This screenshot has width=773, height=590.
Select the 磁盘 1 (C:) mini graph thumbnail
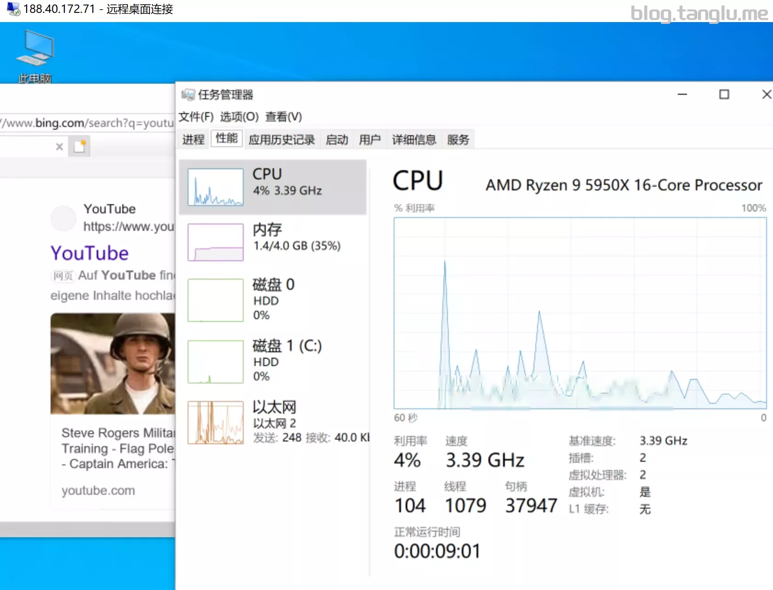click(216, 362)
